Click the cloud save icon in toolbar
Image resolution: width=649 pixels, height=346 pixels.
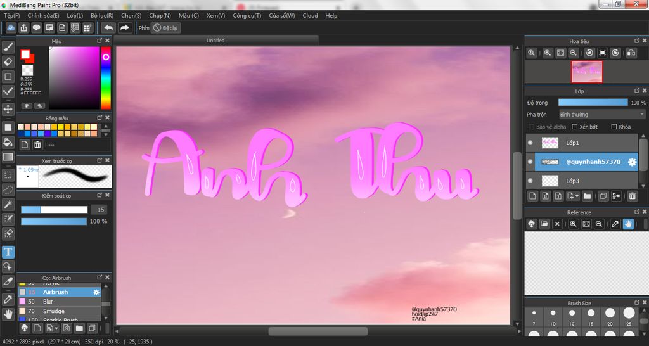(x=11, y=28)
